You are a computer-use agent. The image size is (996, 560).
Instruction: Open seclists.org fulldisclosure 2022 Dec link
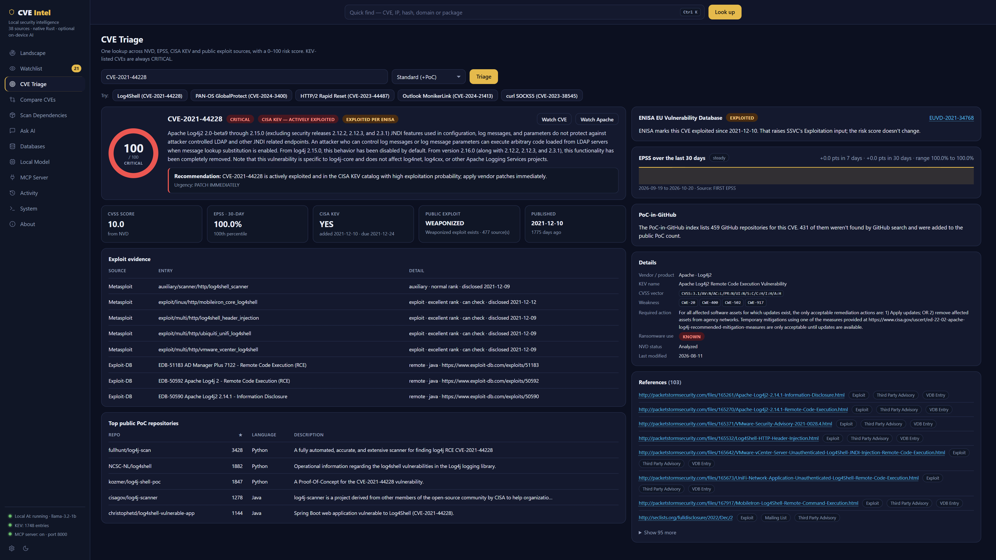686,517
